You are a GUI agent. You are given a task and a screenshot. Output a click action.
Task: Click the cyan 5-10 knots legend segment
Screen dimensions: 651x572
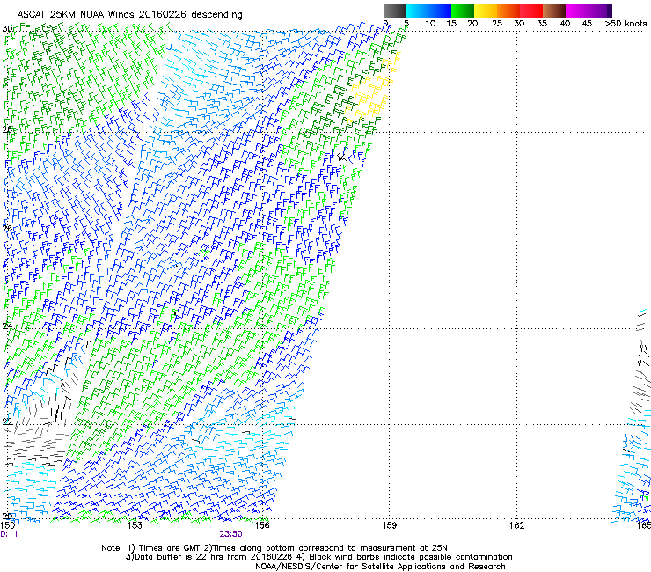click(x=417, y=11)
